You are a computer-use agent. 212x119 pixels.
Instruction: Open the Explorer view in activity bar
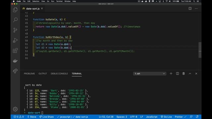[x=15, y=10]
